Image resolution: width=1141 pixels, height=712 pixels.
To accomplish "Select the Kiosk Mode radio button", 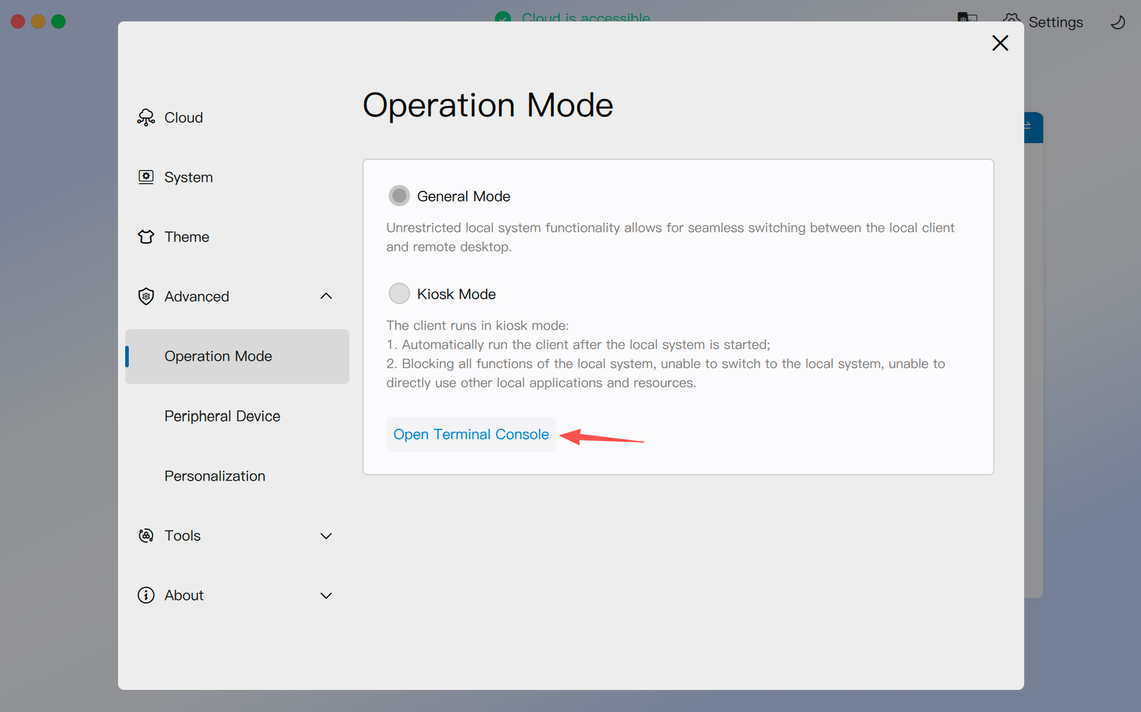I will [x=399, y=293].
